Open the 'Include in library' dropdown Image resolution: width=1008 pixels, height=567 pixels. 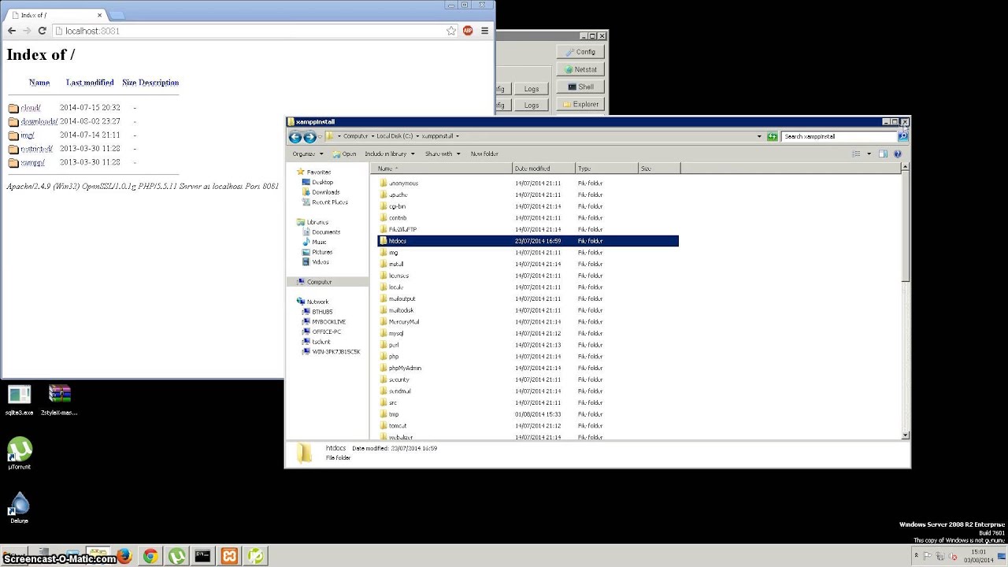pos(390,154)
